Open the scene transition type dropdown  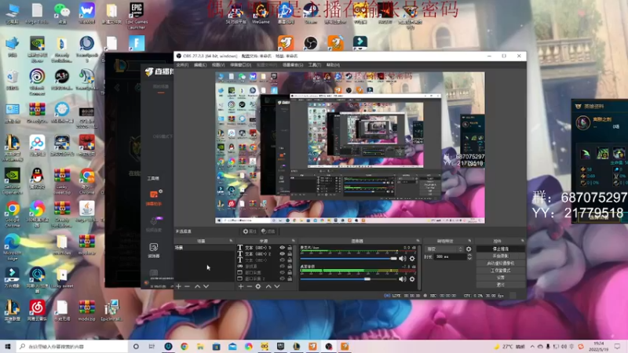[x=444, y=249]
